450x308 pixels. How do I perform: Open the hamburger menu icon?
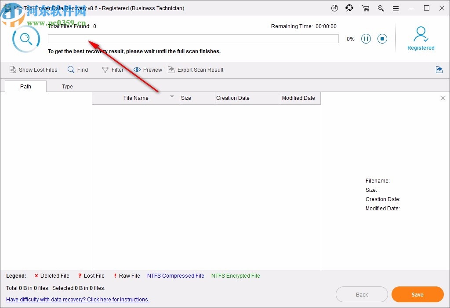click(396, 8)
